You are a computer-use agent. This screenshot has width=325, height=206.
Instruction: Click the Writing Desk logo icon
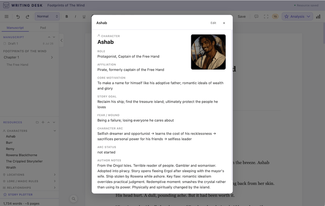point(6,5)
